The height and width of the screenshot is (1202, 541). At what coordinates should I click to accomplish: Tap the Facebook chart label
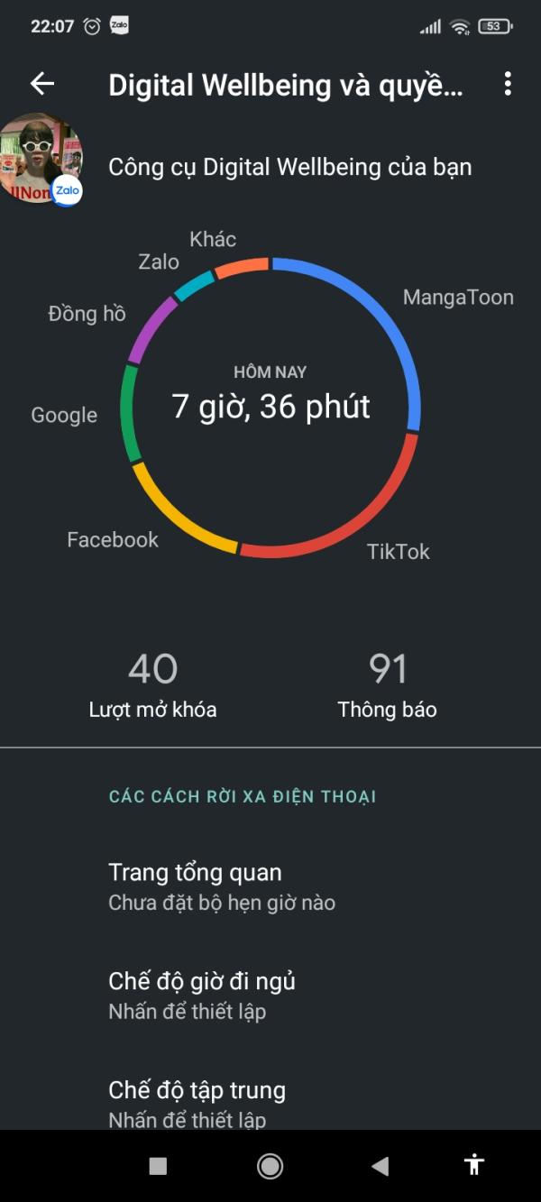click(x=113, y=539)
